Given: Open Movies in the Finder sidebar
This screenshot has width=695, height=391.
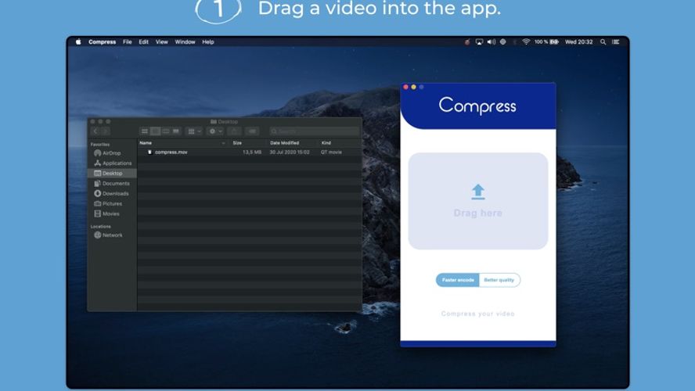Looking at the screenshot, I should [x=106, y=213].
